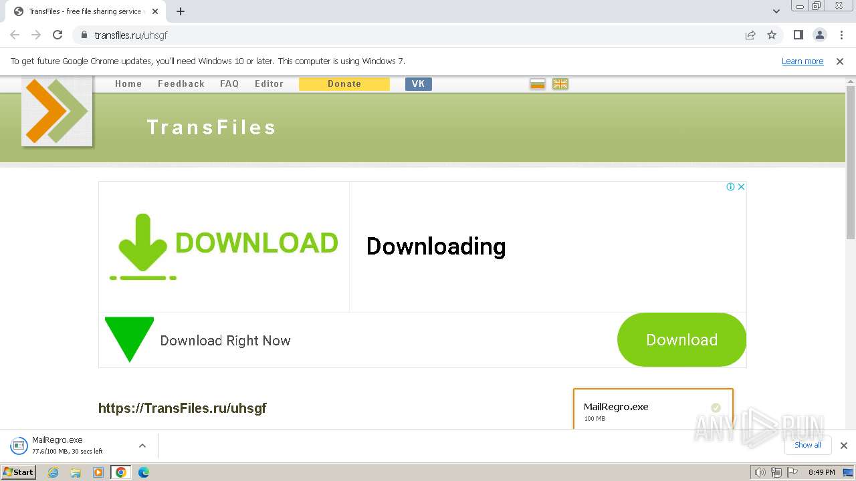Show all downloads
856x481 pixels.
coord(807,445)
